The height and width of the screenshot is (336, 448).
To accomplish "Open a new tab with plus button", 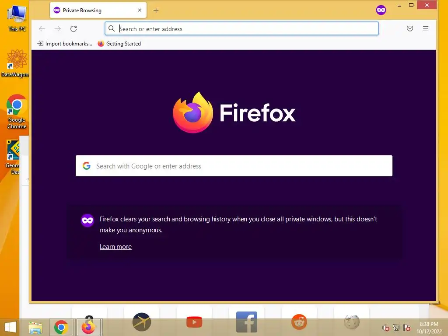I will tap(156, 10).
